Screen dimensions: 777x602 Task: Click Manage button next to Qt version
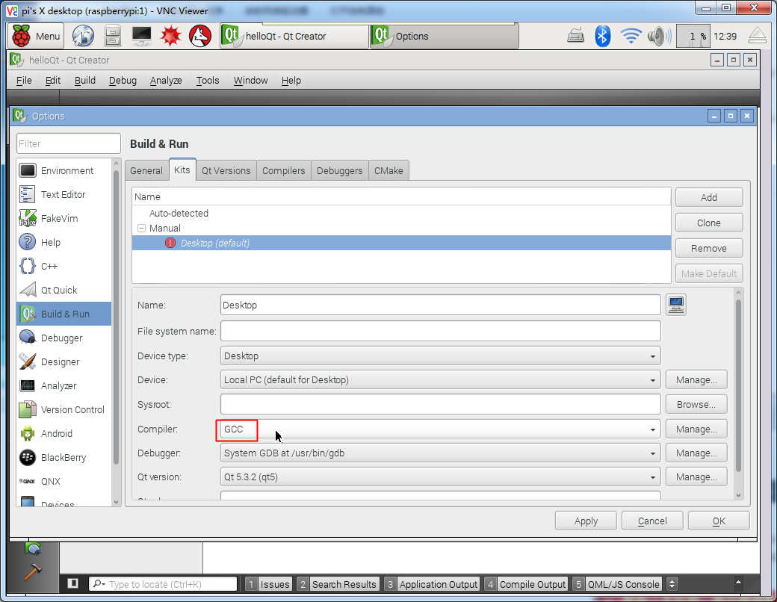(696, 477)
